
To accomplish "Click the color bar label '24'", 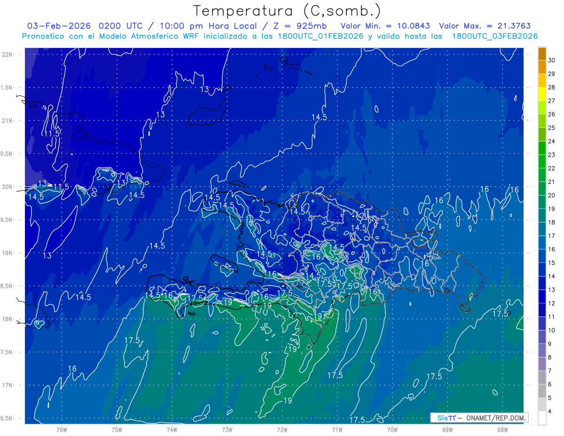I will pos(551,141).
